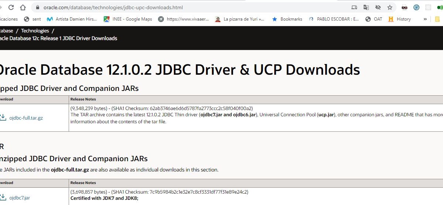
Task: Reload the page with the refresh icon
Action: coord(11,7)
